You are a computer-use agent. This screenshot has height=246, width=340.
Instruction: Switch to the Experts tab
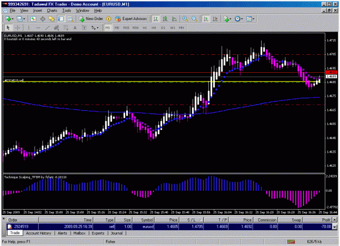click(98, 233)
